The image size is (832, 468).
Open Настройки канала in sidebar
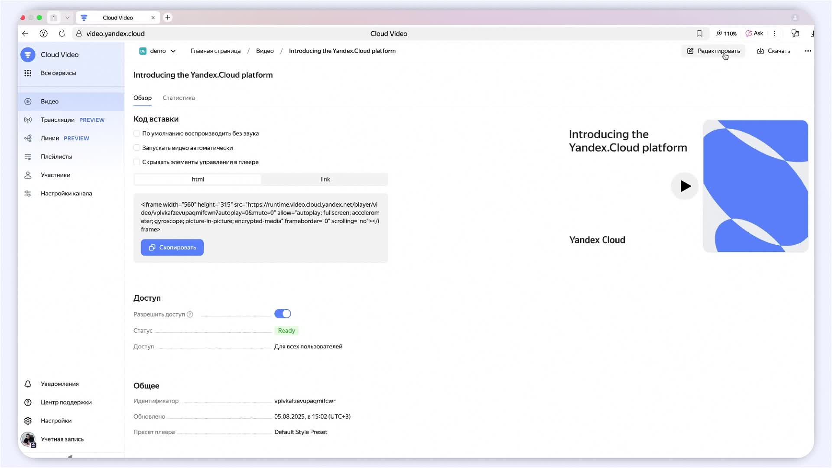(71, 194)
